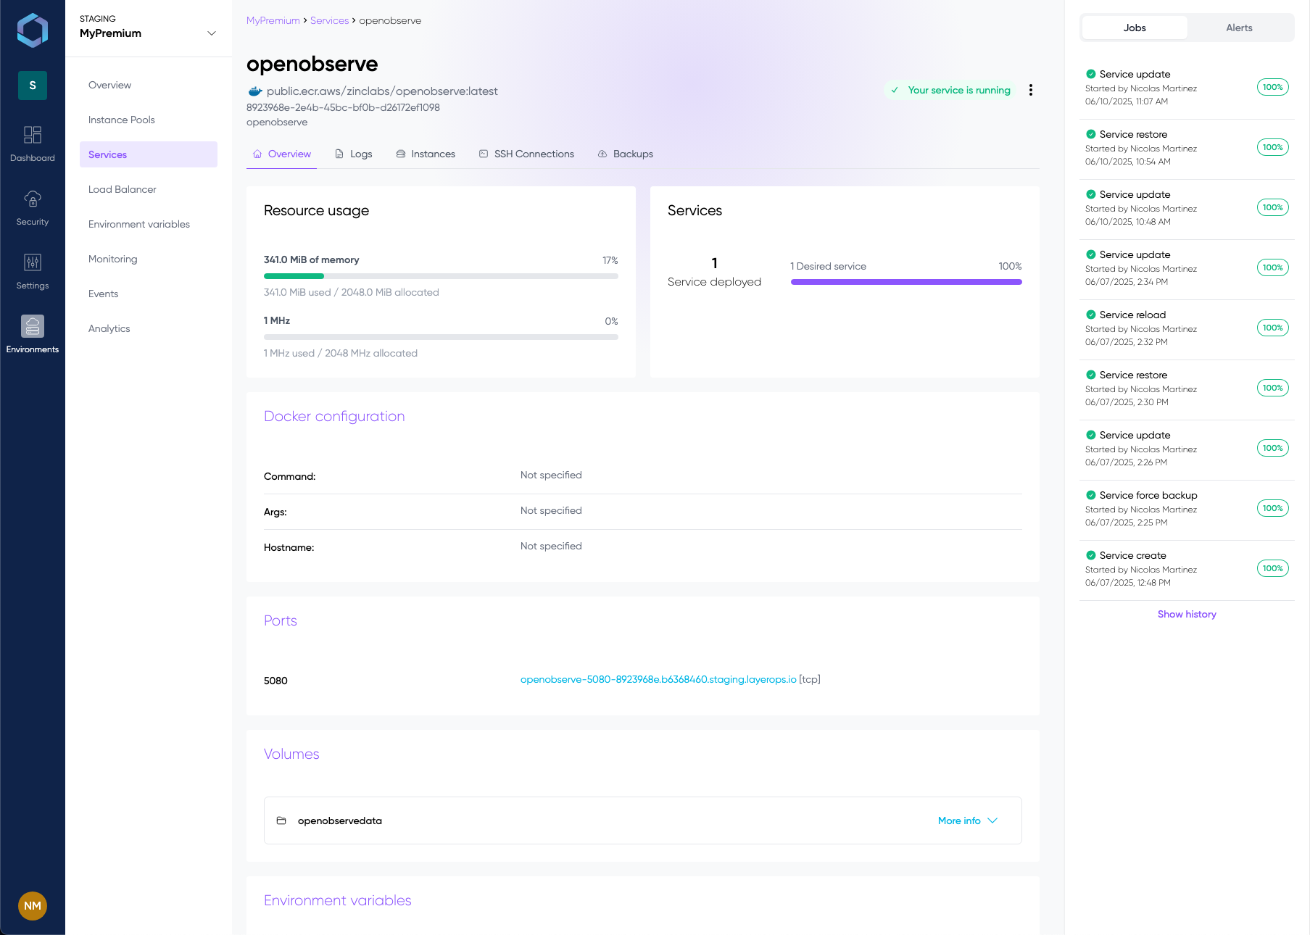Image resolution: width=1310 pixels, height=935 pixels.
Task: Click the Your service is running status badge
Action: (950, 90)
